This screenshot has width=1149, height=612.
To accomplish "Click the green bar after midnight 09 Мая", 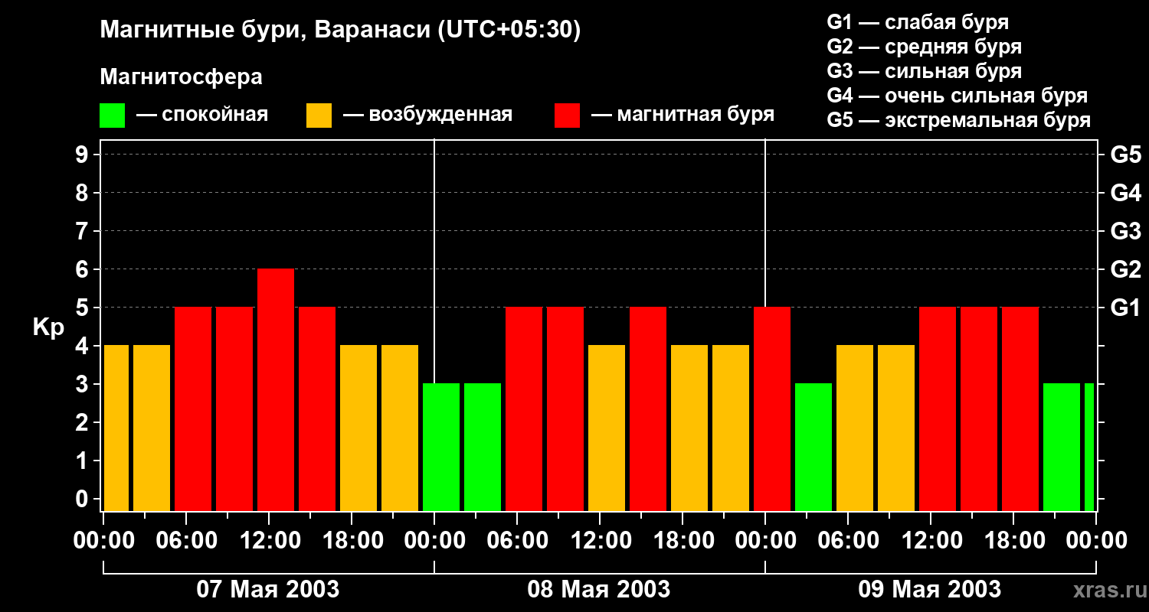I will click(x=813, y=448).
